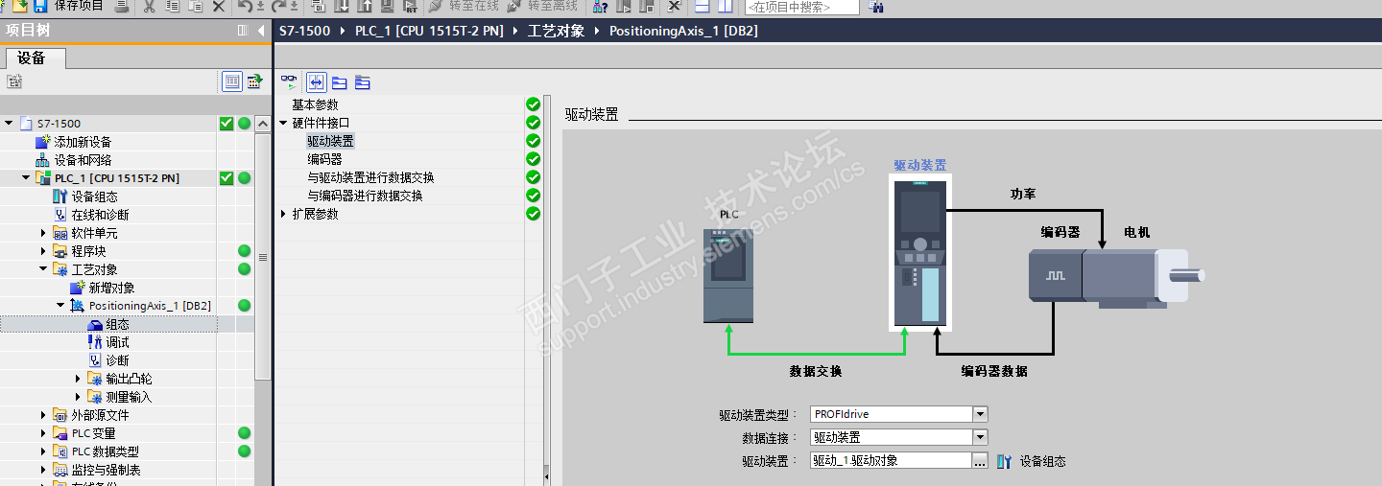
Task: Collapse the 工艺对象 tree node
Action: (43, 269)
